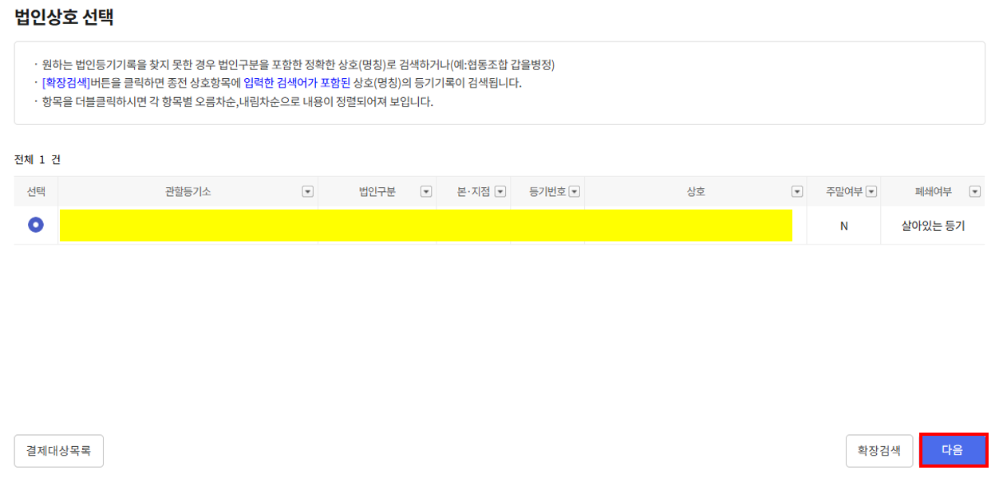Click the blue [확장검색] text in instructions
The width and height of the screenshot is (1003, 482).
pos(66,83)
